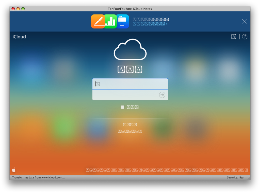Click the Apple logo in footer
260x193 pixels.
coord(14,170)
